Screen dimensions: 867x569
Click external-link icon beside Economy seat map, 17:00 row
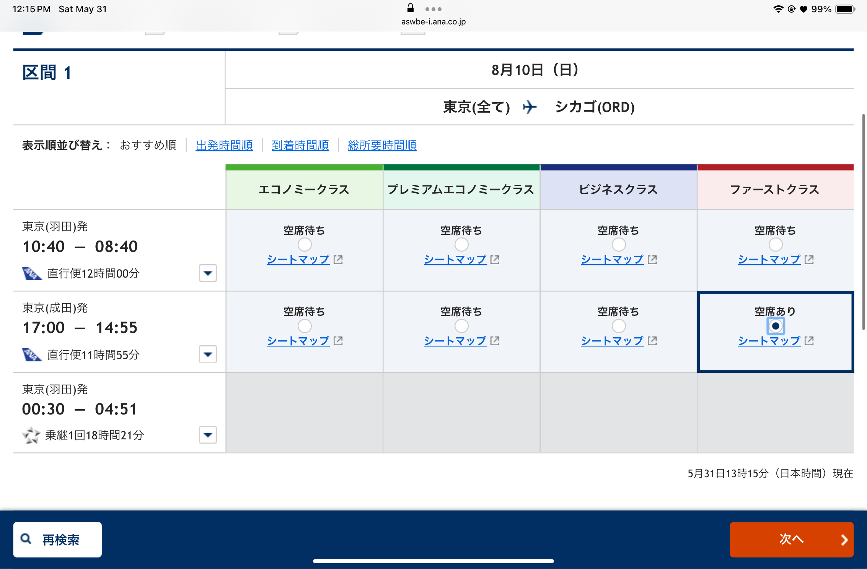pos(338,341)
